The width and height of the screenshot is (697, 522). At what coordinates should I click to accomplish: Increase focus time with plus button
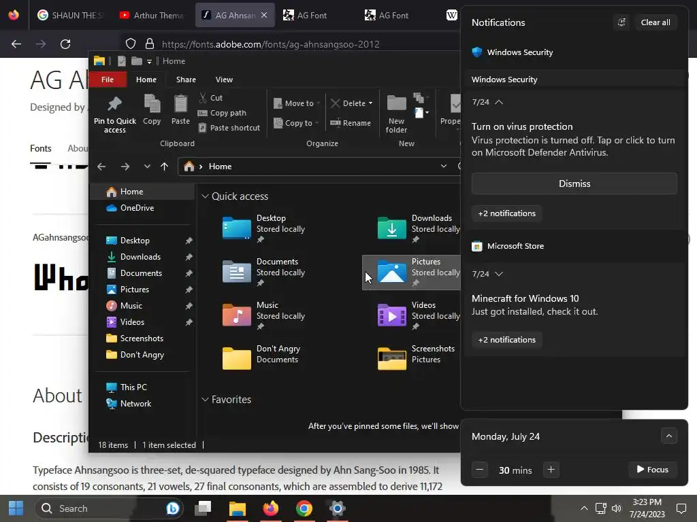click(x=551, y=470)
